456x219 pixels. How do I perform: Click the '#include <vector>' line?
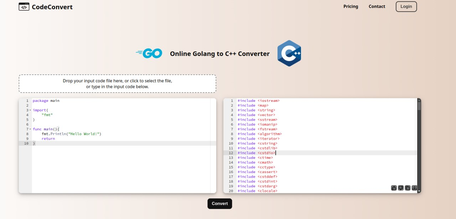coord(256,115)
